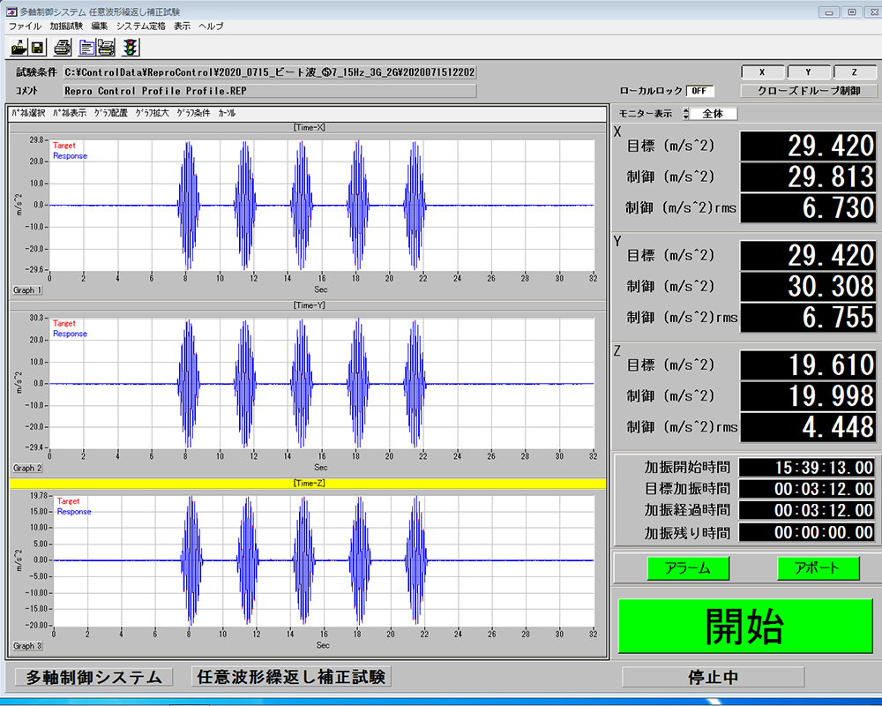Click 加振開始時間 value 15:39:13.00
This screenshot has width=882, height=706.
pyautogui.click(x=807, y=468)
